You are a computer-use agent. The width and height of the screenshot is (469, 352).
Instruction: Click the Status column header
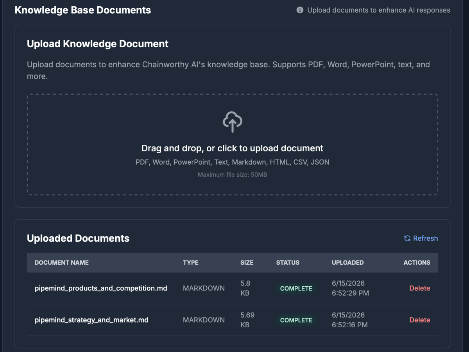(288, 263)
